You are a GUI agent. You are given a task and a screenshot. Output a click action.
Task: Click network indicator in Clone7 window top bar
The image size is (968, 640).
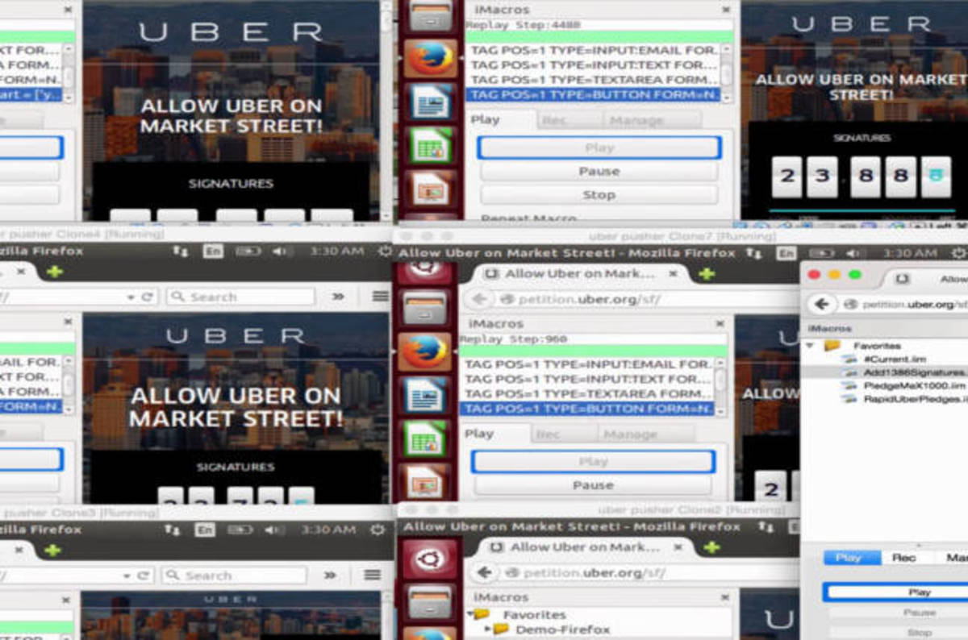click(755, 253)
